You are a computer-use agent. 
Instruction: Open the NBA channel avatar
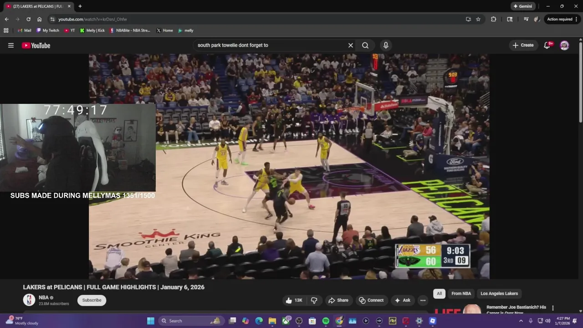point(29,300)
